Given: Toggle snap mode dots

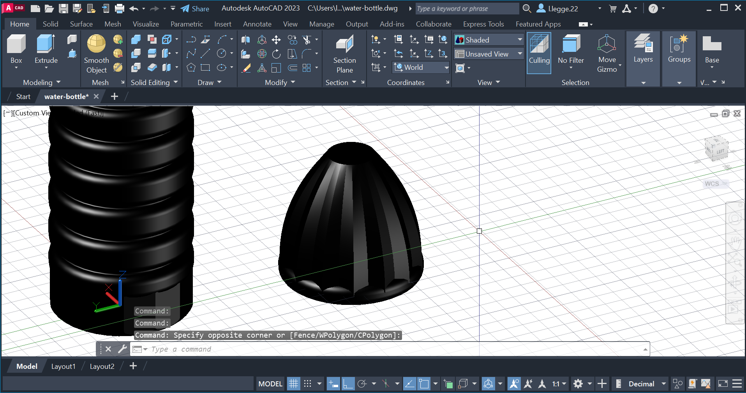Looking at the screenshot, I should click(x=308, y=384).
